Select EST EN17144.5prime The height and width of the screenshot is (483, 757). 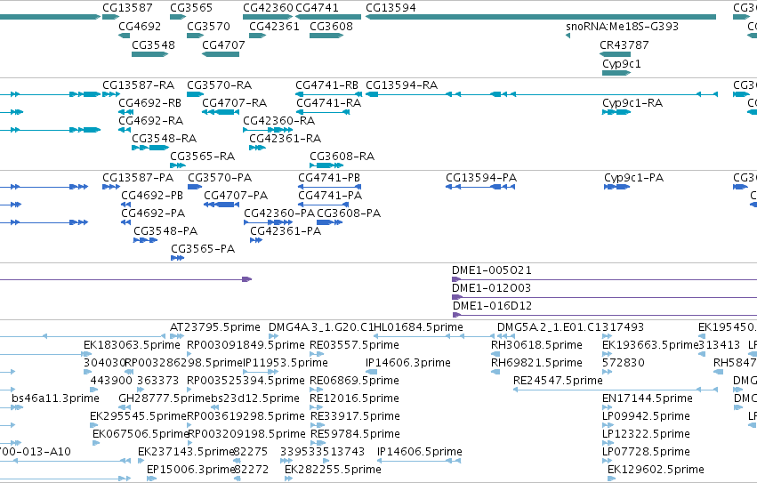(608, 408)
